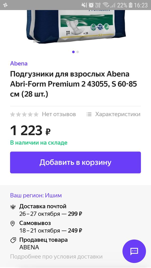Tap the characteristics list icon
151x268 pixels.
pos(89,114)
